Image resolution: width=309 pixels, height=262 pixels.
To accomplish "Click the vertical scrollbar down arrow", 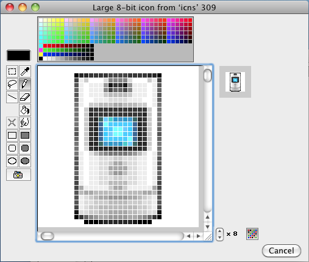I will tap(207, 227).
